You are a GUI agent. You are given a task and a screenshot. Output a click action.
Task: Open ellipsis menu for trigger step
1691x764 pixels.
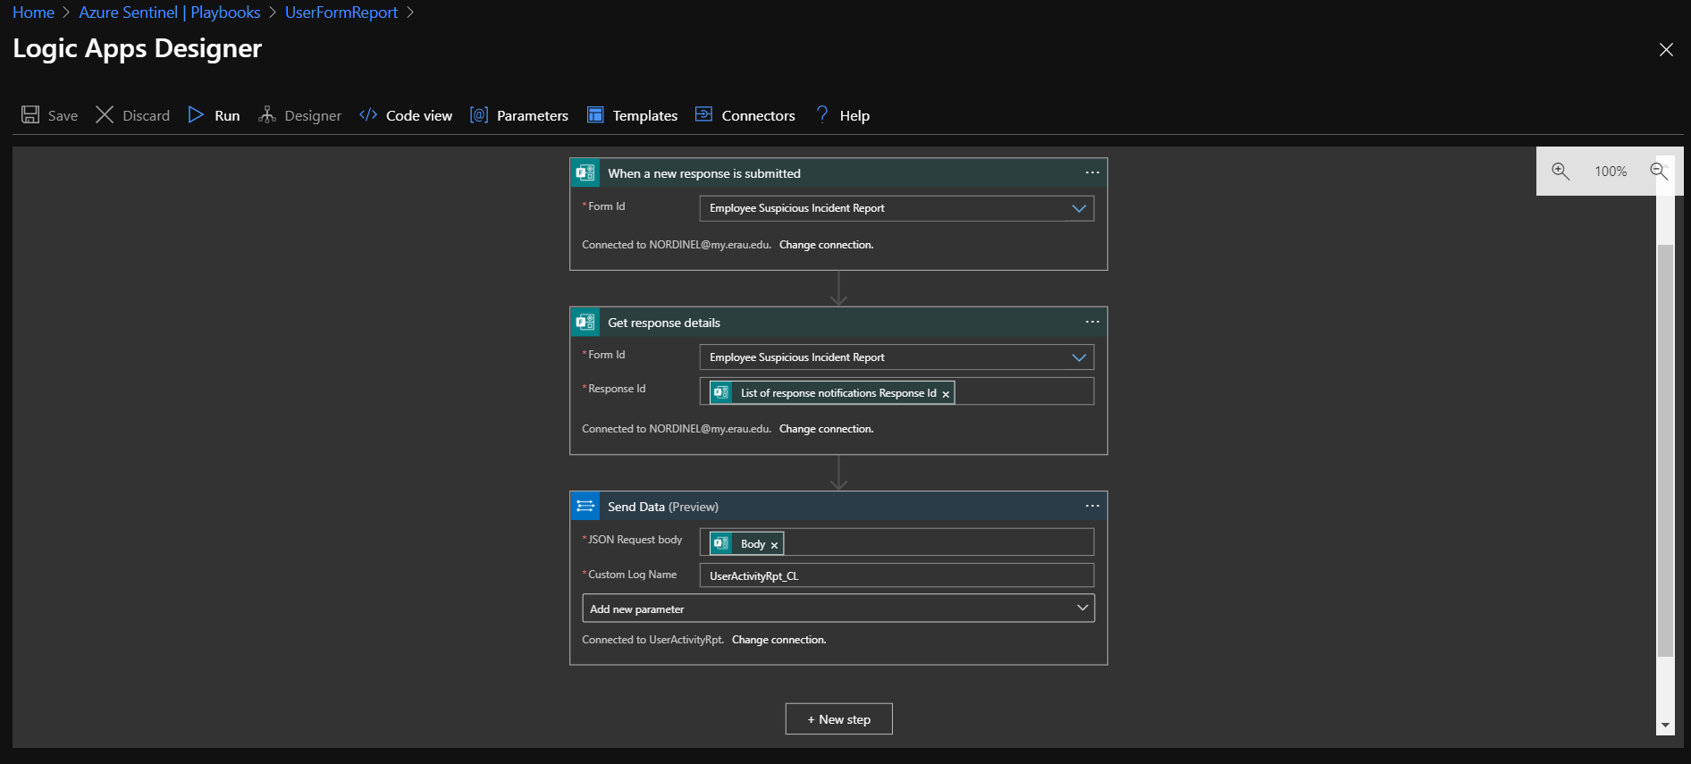click(1092, 172)
